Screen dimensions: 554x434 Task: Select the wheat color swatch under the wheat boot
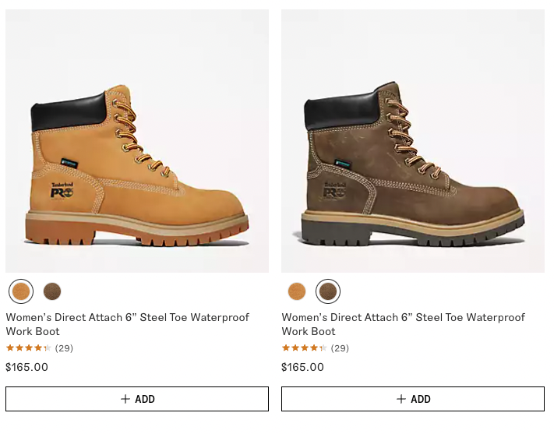[x=21, y=291]
